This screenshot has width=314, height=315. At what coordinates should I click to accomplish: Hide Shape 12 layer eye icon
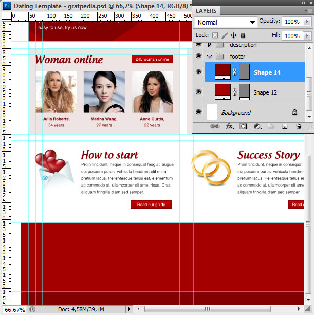[x=198, y=92]
